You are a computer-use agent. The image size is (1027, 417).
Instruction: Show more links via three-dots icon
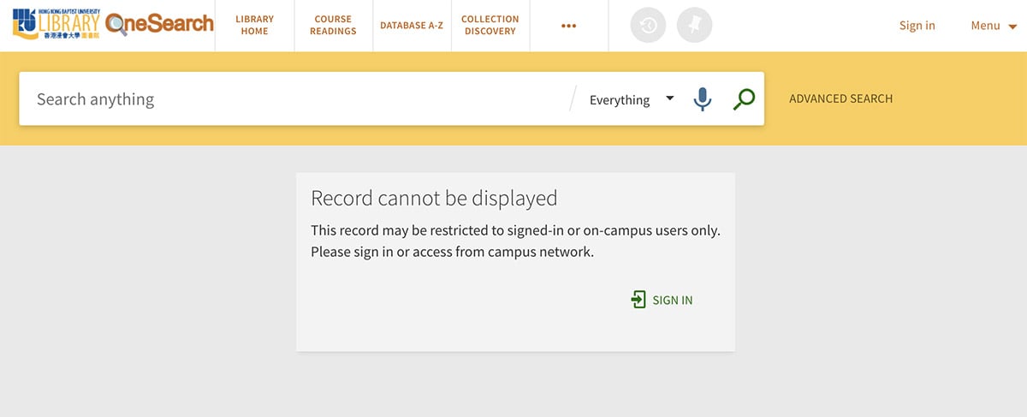coord(569,26)
